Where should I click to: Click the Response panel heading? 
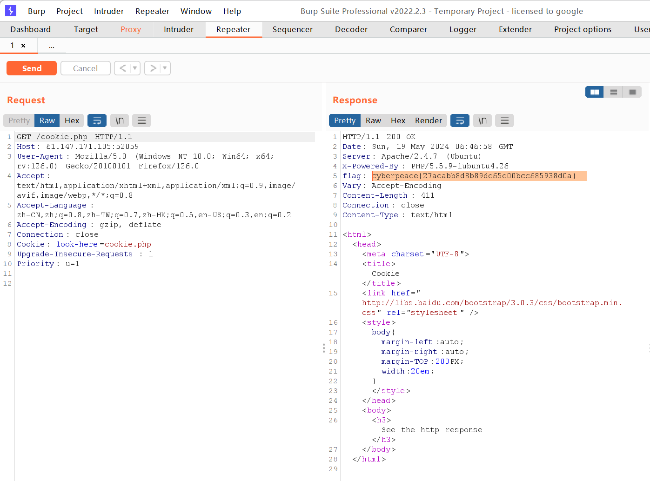coord(355,100)
